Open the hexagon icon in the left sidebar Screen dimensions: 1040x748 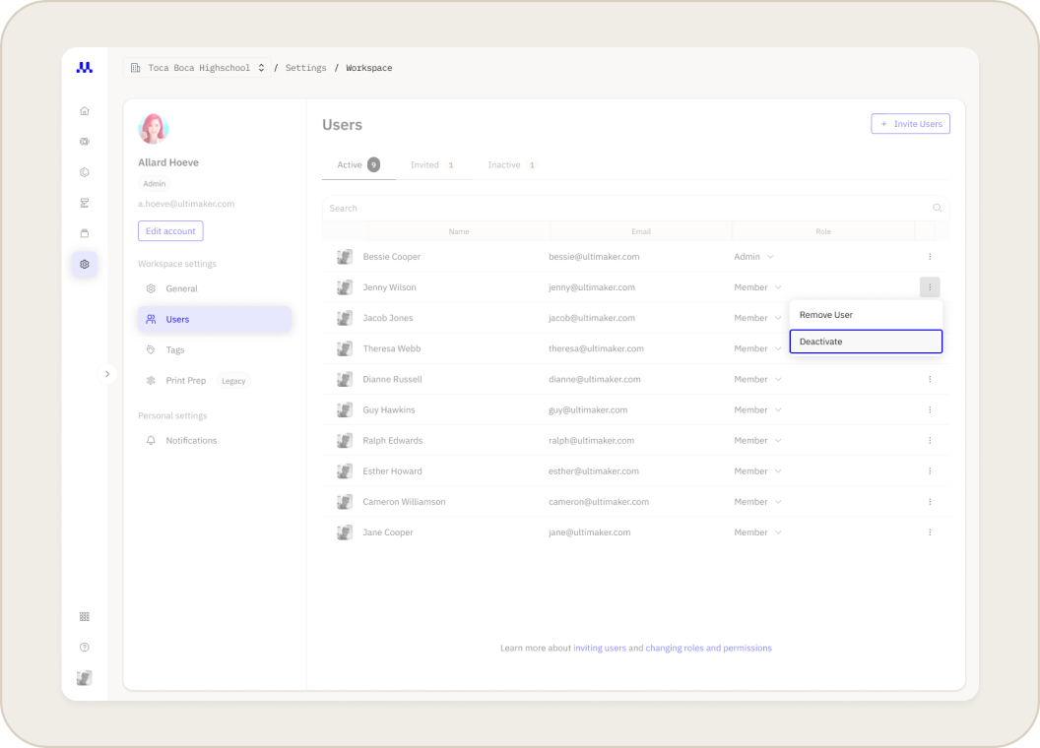pos(85,172)
